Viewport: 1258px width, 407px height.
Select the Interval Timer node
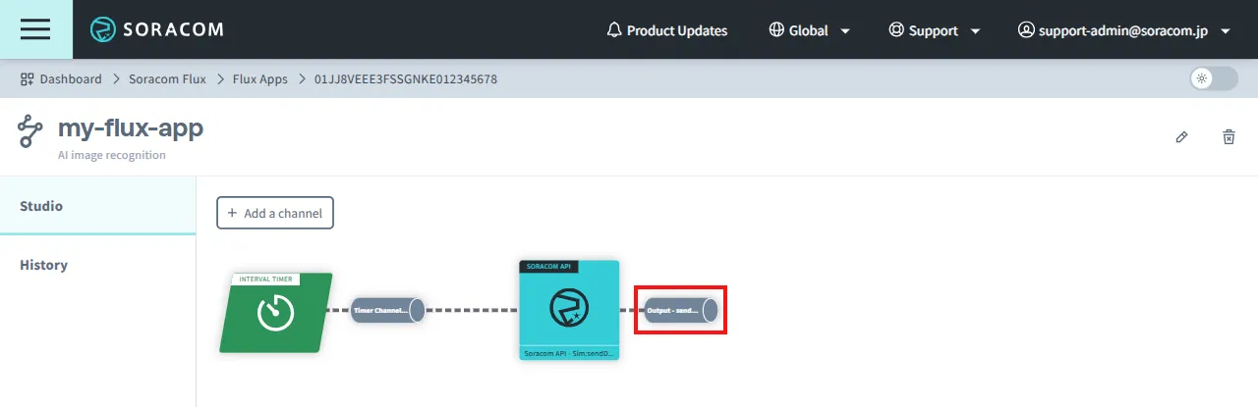pyautogui.click(x=276, y=313)
